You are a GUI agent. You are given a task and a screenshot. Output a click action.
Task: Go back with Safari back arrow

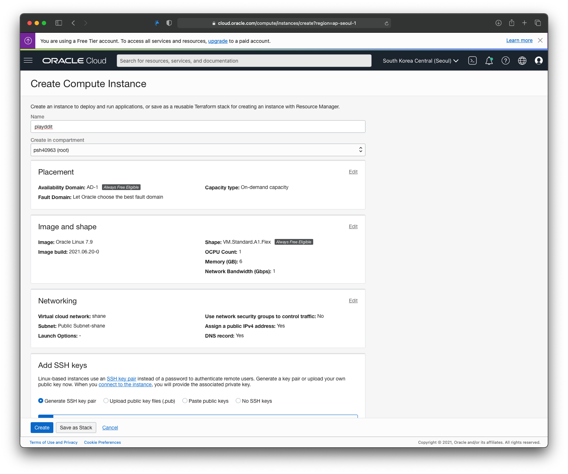pyautogui.click(x=73, y=23)
